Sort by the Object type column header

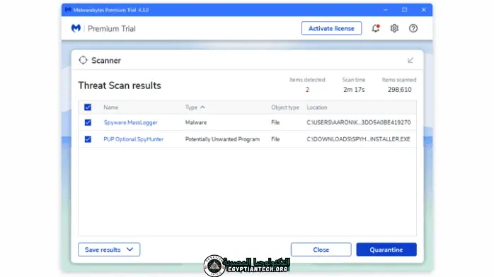click(x=285, y=107)
